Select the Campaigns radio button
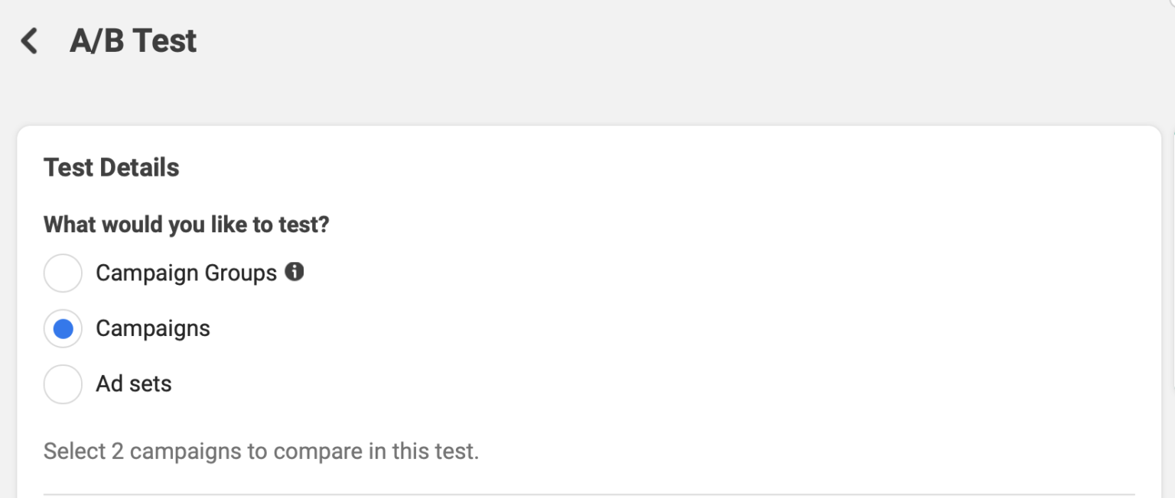This screenshot has width=1175, height=498. (x=63, y=328)
